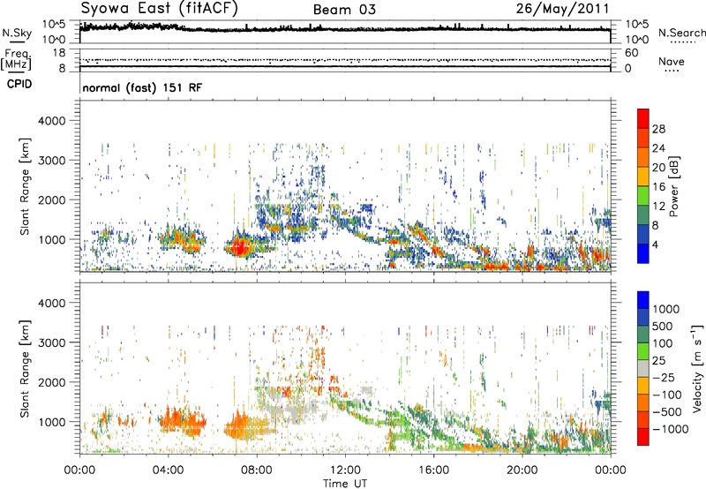Click the 'N.Search' legend label
Screen dimensions: 706x489
(681, 33)
